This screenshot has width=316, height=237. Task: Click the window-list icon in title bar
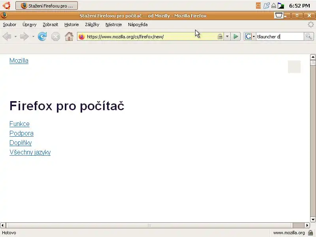point(279,15)
